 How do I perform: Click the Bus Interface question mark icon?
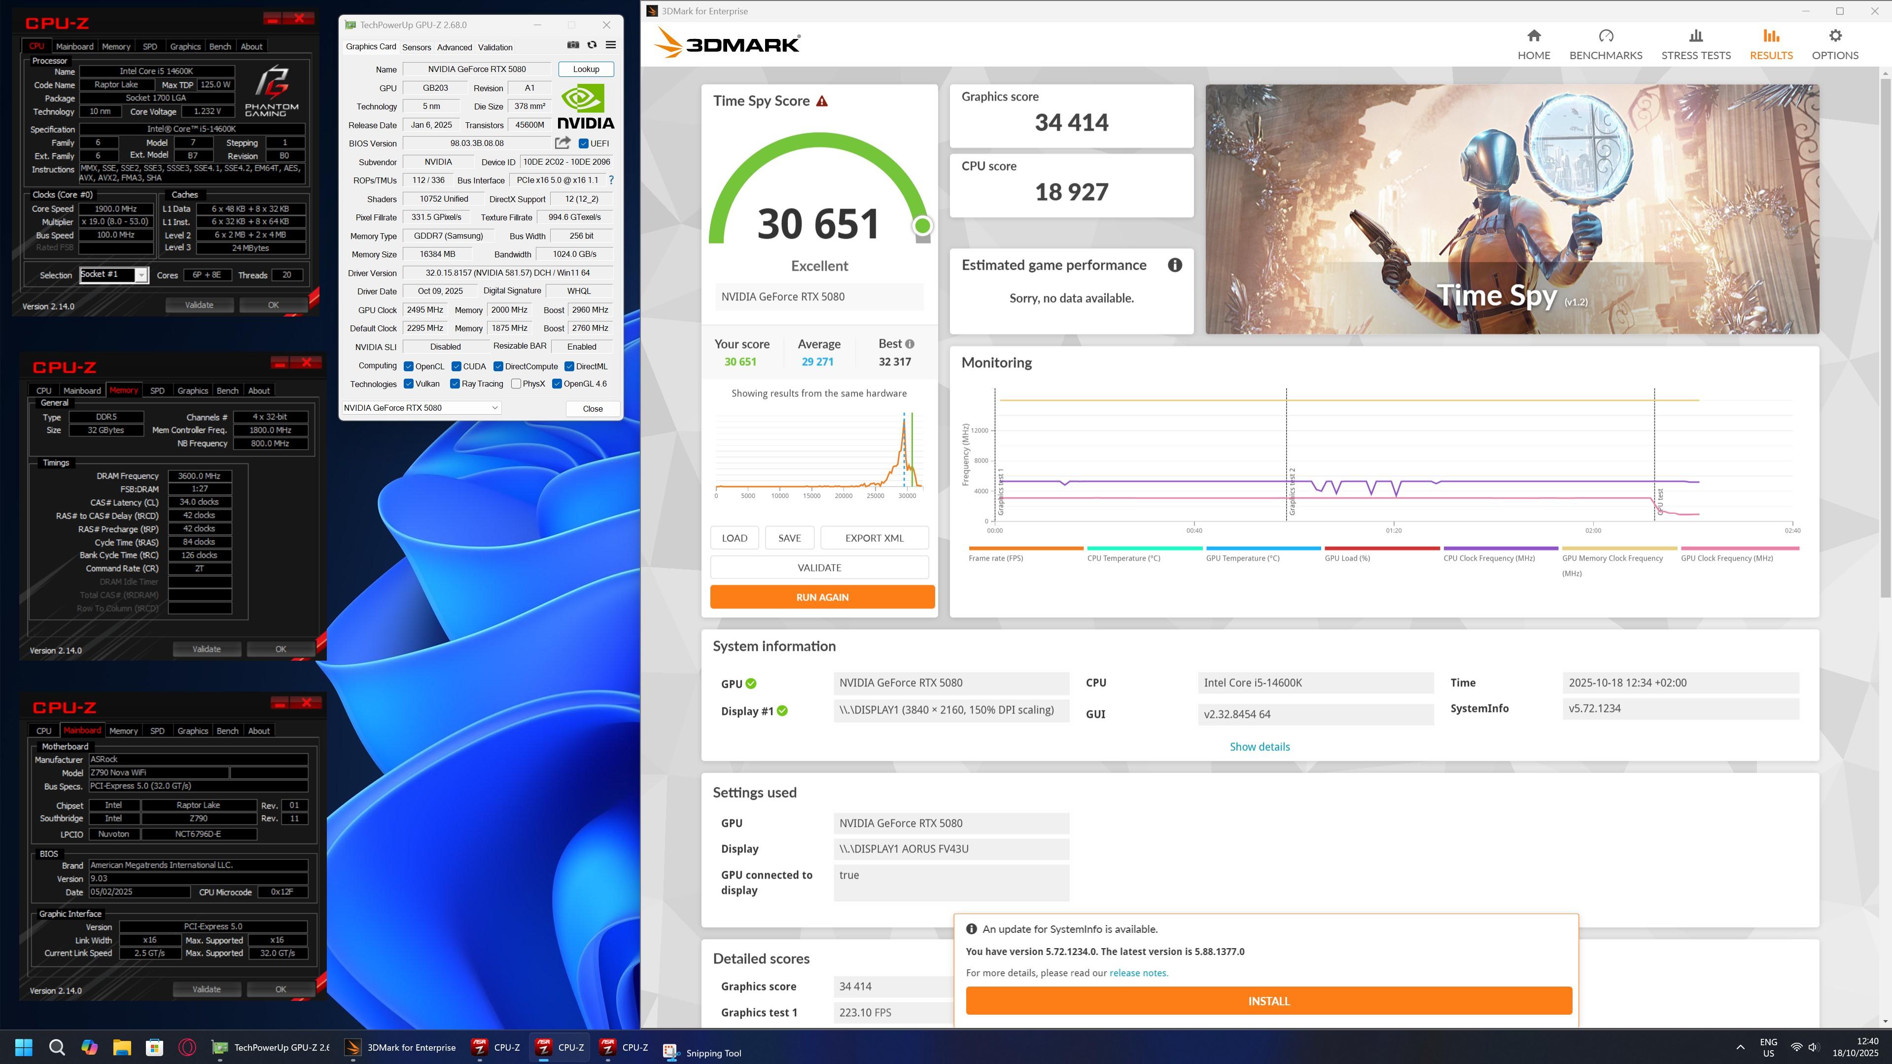[611, 180]
